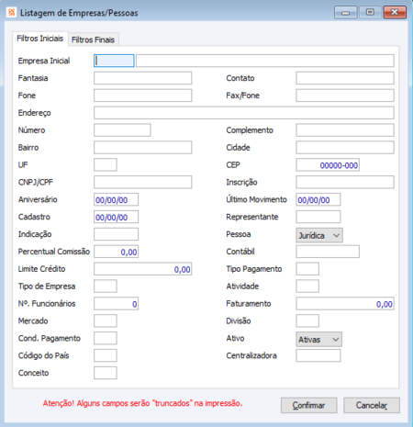Click the Último Movimento date field
Viewport: 413px width, 427px height.
(x=318, y=199)
